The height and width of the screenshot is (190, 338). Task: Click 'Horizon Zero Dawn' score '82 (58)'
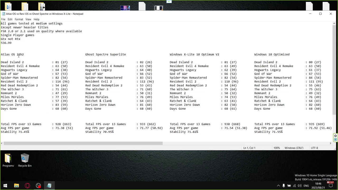click(231, 105)
